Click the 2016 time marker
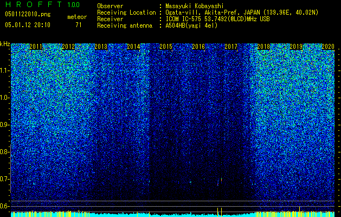The image size is (341, 217). click(x=198, y=47)
